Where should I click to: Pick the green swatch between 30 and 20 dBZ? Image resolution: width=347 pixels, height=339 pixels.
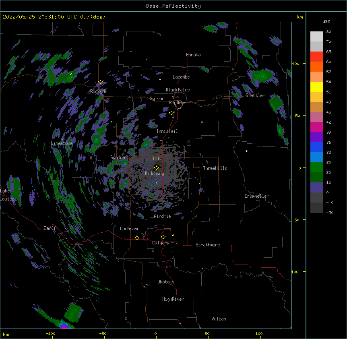coord(316,167)
